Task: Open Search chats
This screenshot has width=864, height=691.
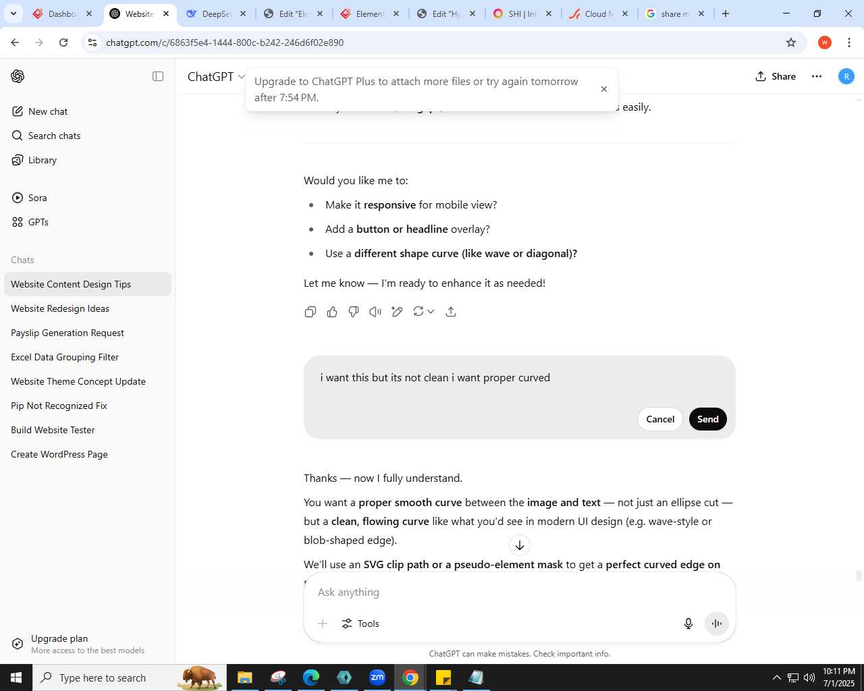Action: [88, 136]
